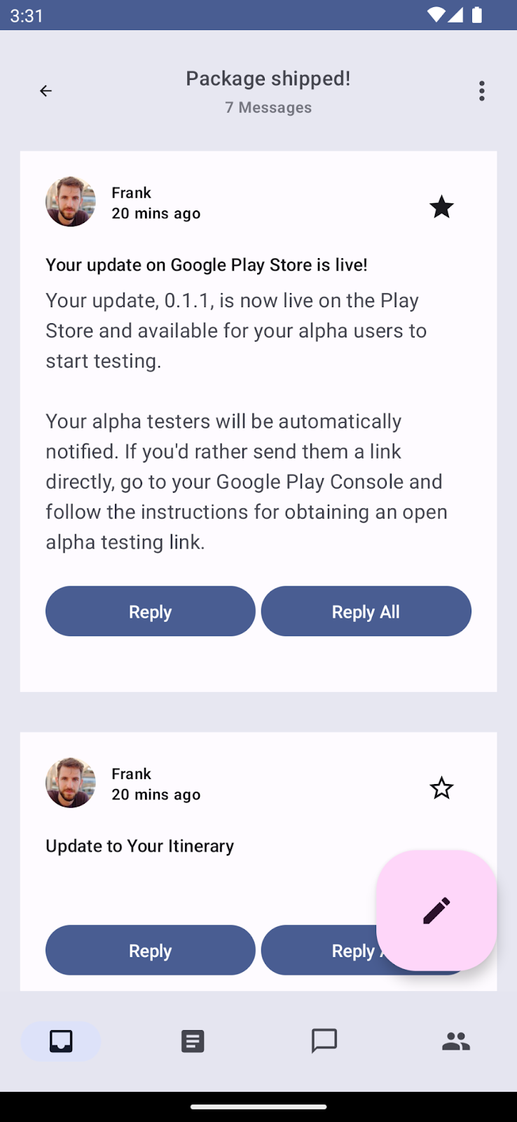The width and height of the screenshot is (517, 1122).
Task: Select the Inbox tab in bottom navigation
Action: pos(61,1041)
